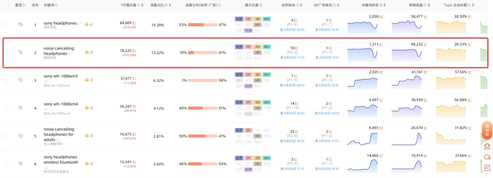Open the 知识库 knowledge base button

coord(487,130)
